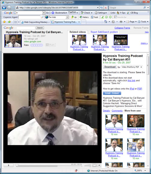Play the video
151x174 pixels.
pyautogui.click(x=8, y=165)
